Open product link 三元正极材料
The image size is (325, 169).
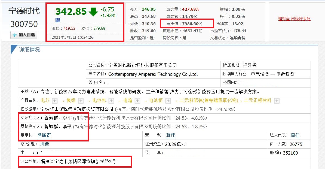[x=257, y=101]
